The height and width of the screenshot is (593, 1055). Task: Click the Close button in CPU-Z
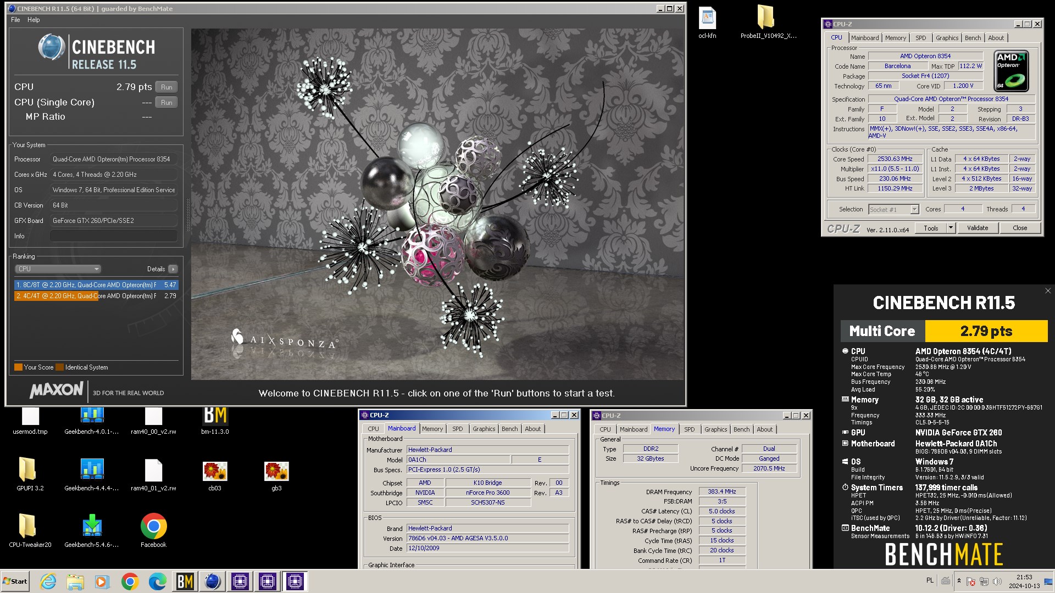[x=1020, y=228]
